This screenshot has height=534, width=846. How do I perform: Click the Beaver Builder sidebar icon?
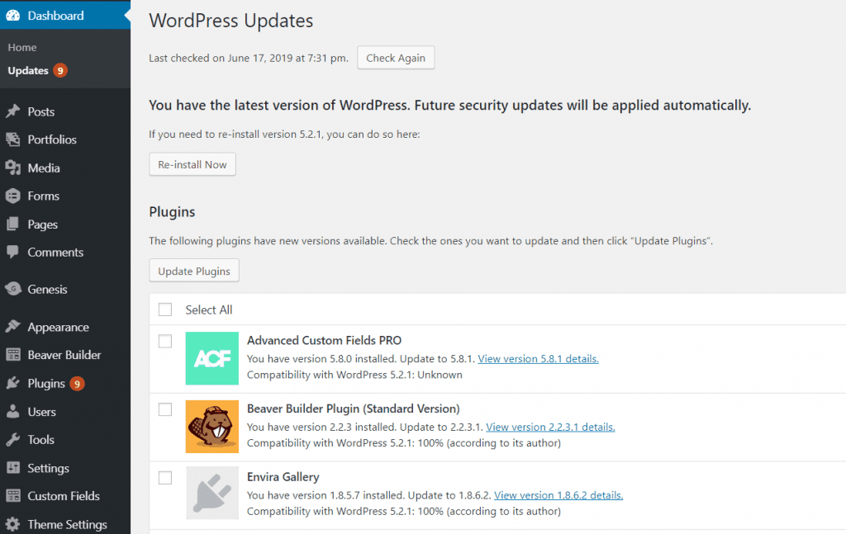[x=13, y=355]
